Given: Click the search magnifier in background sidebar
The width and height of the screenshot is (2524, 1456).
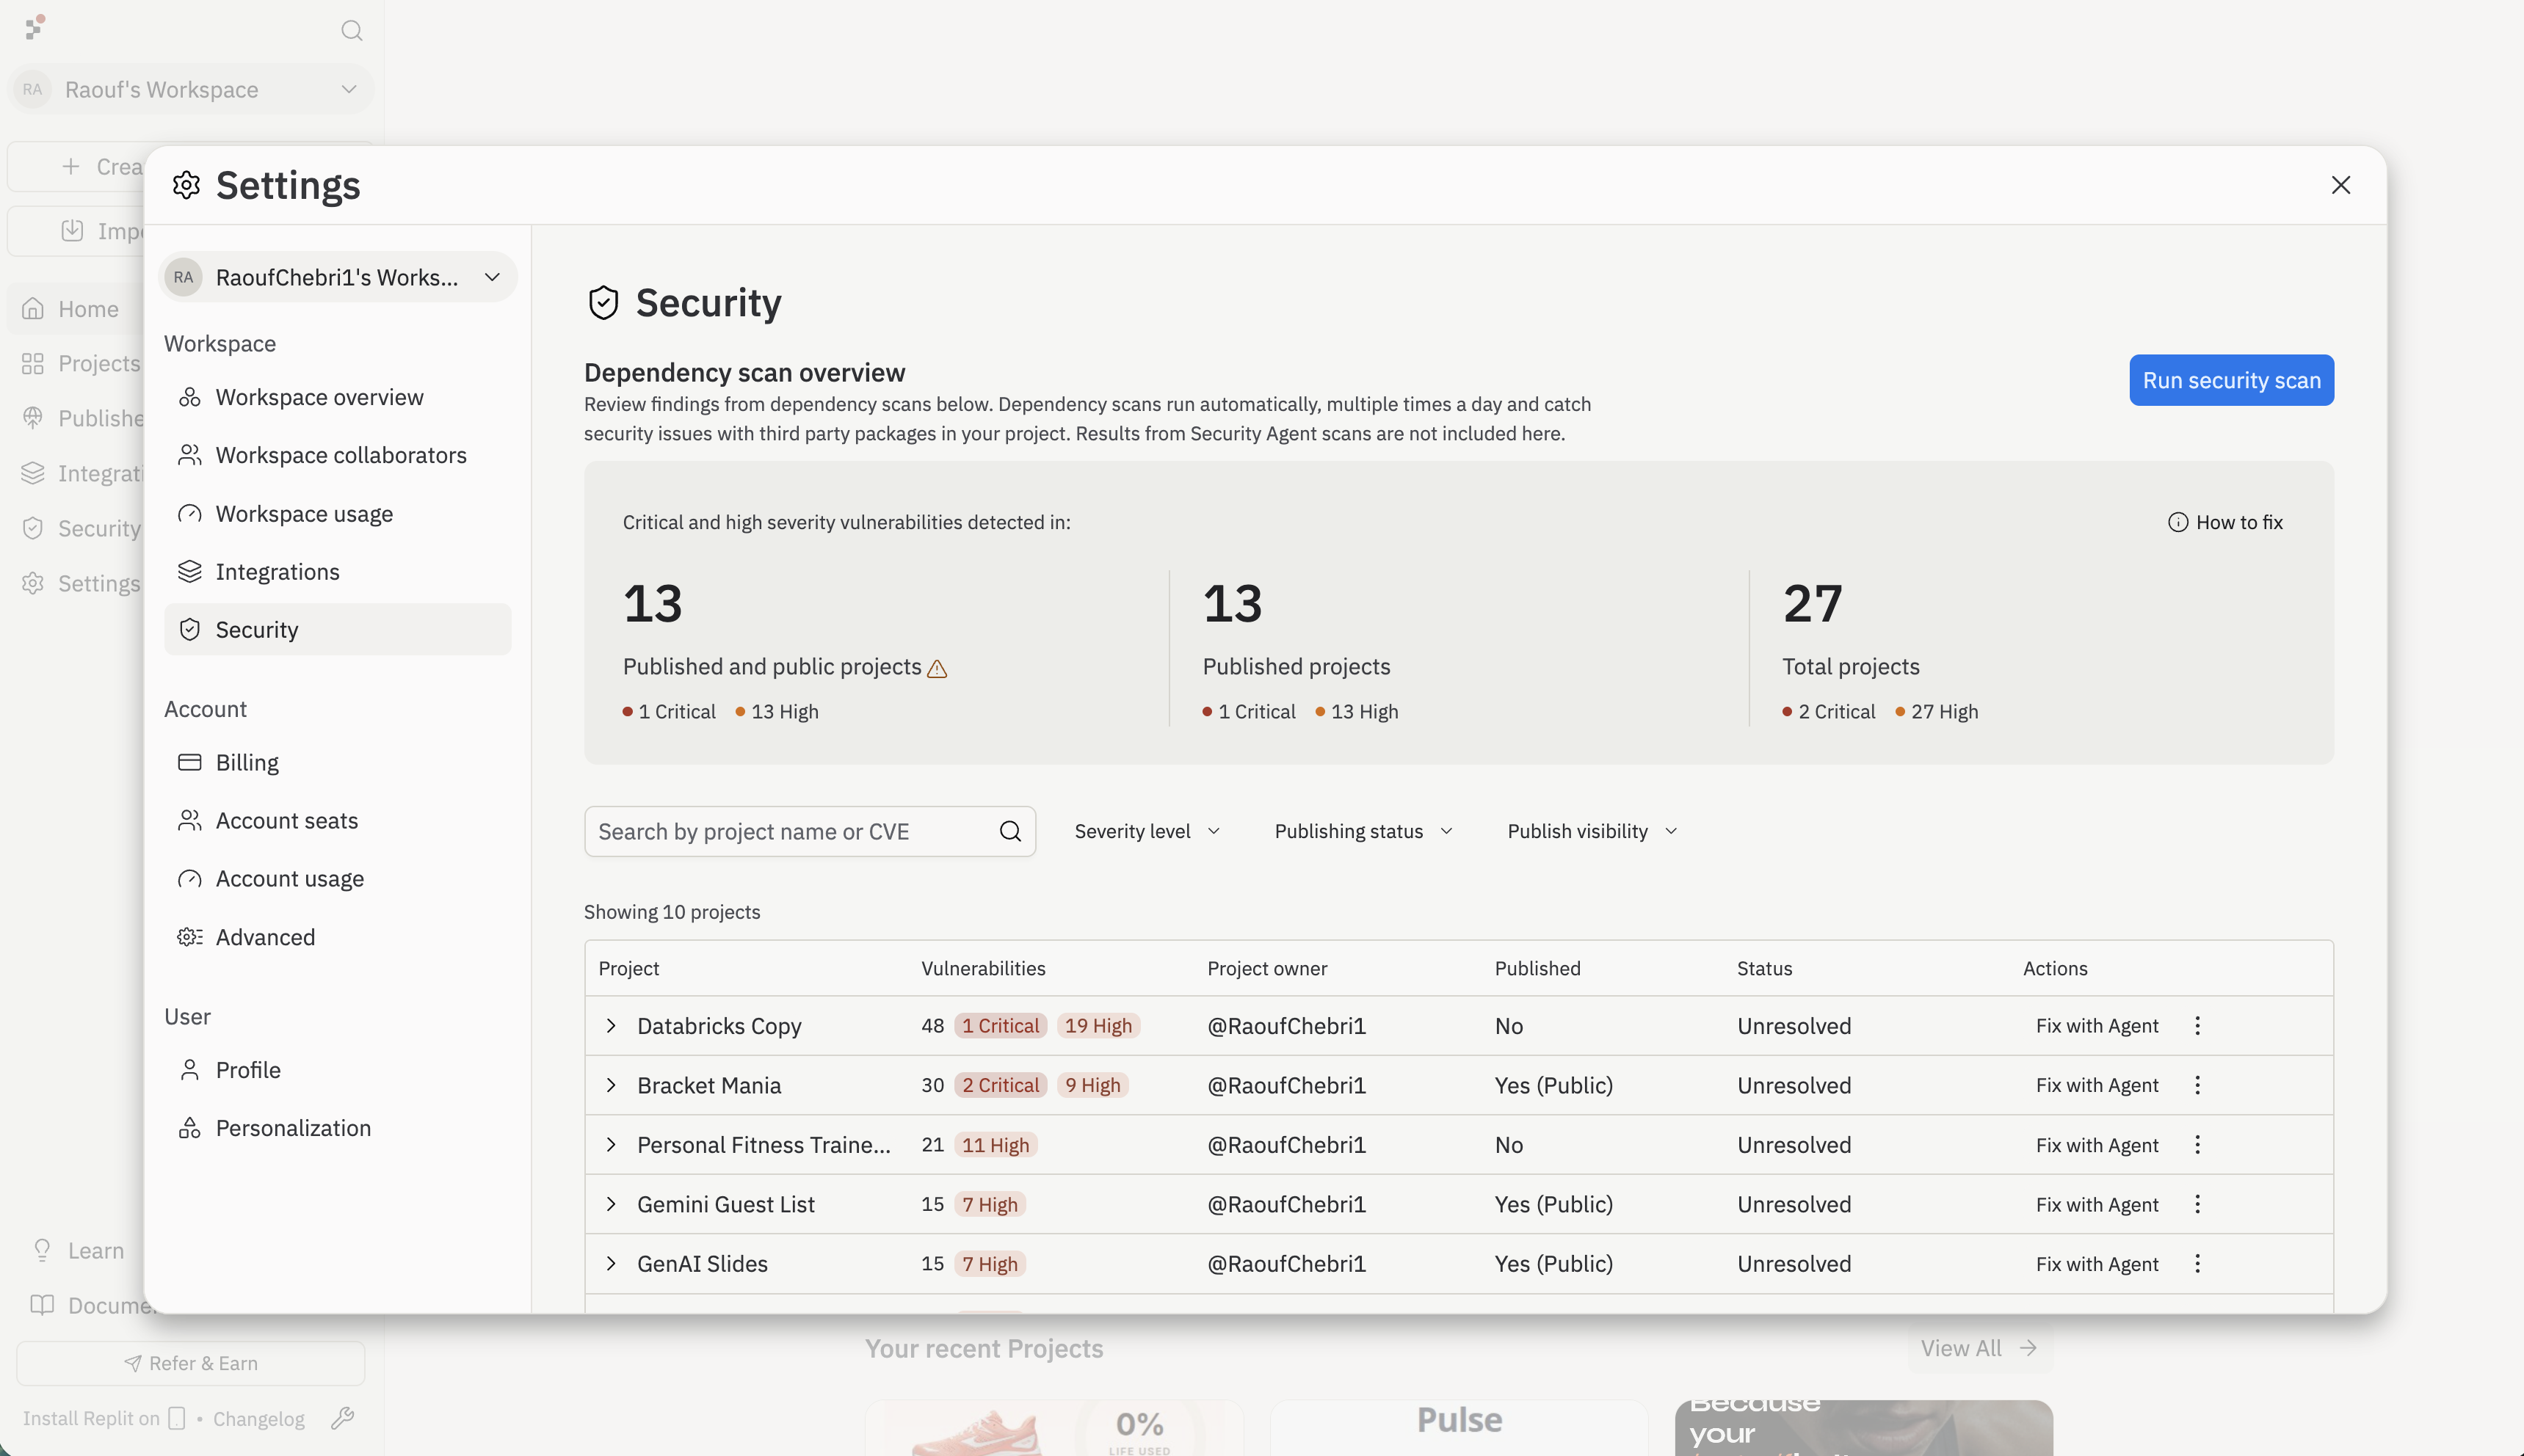Looking at the screenshot, I should pos(351,30).
